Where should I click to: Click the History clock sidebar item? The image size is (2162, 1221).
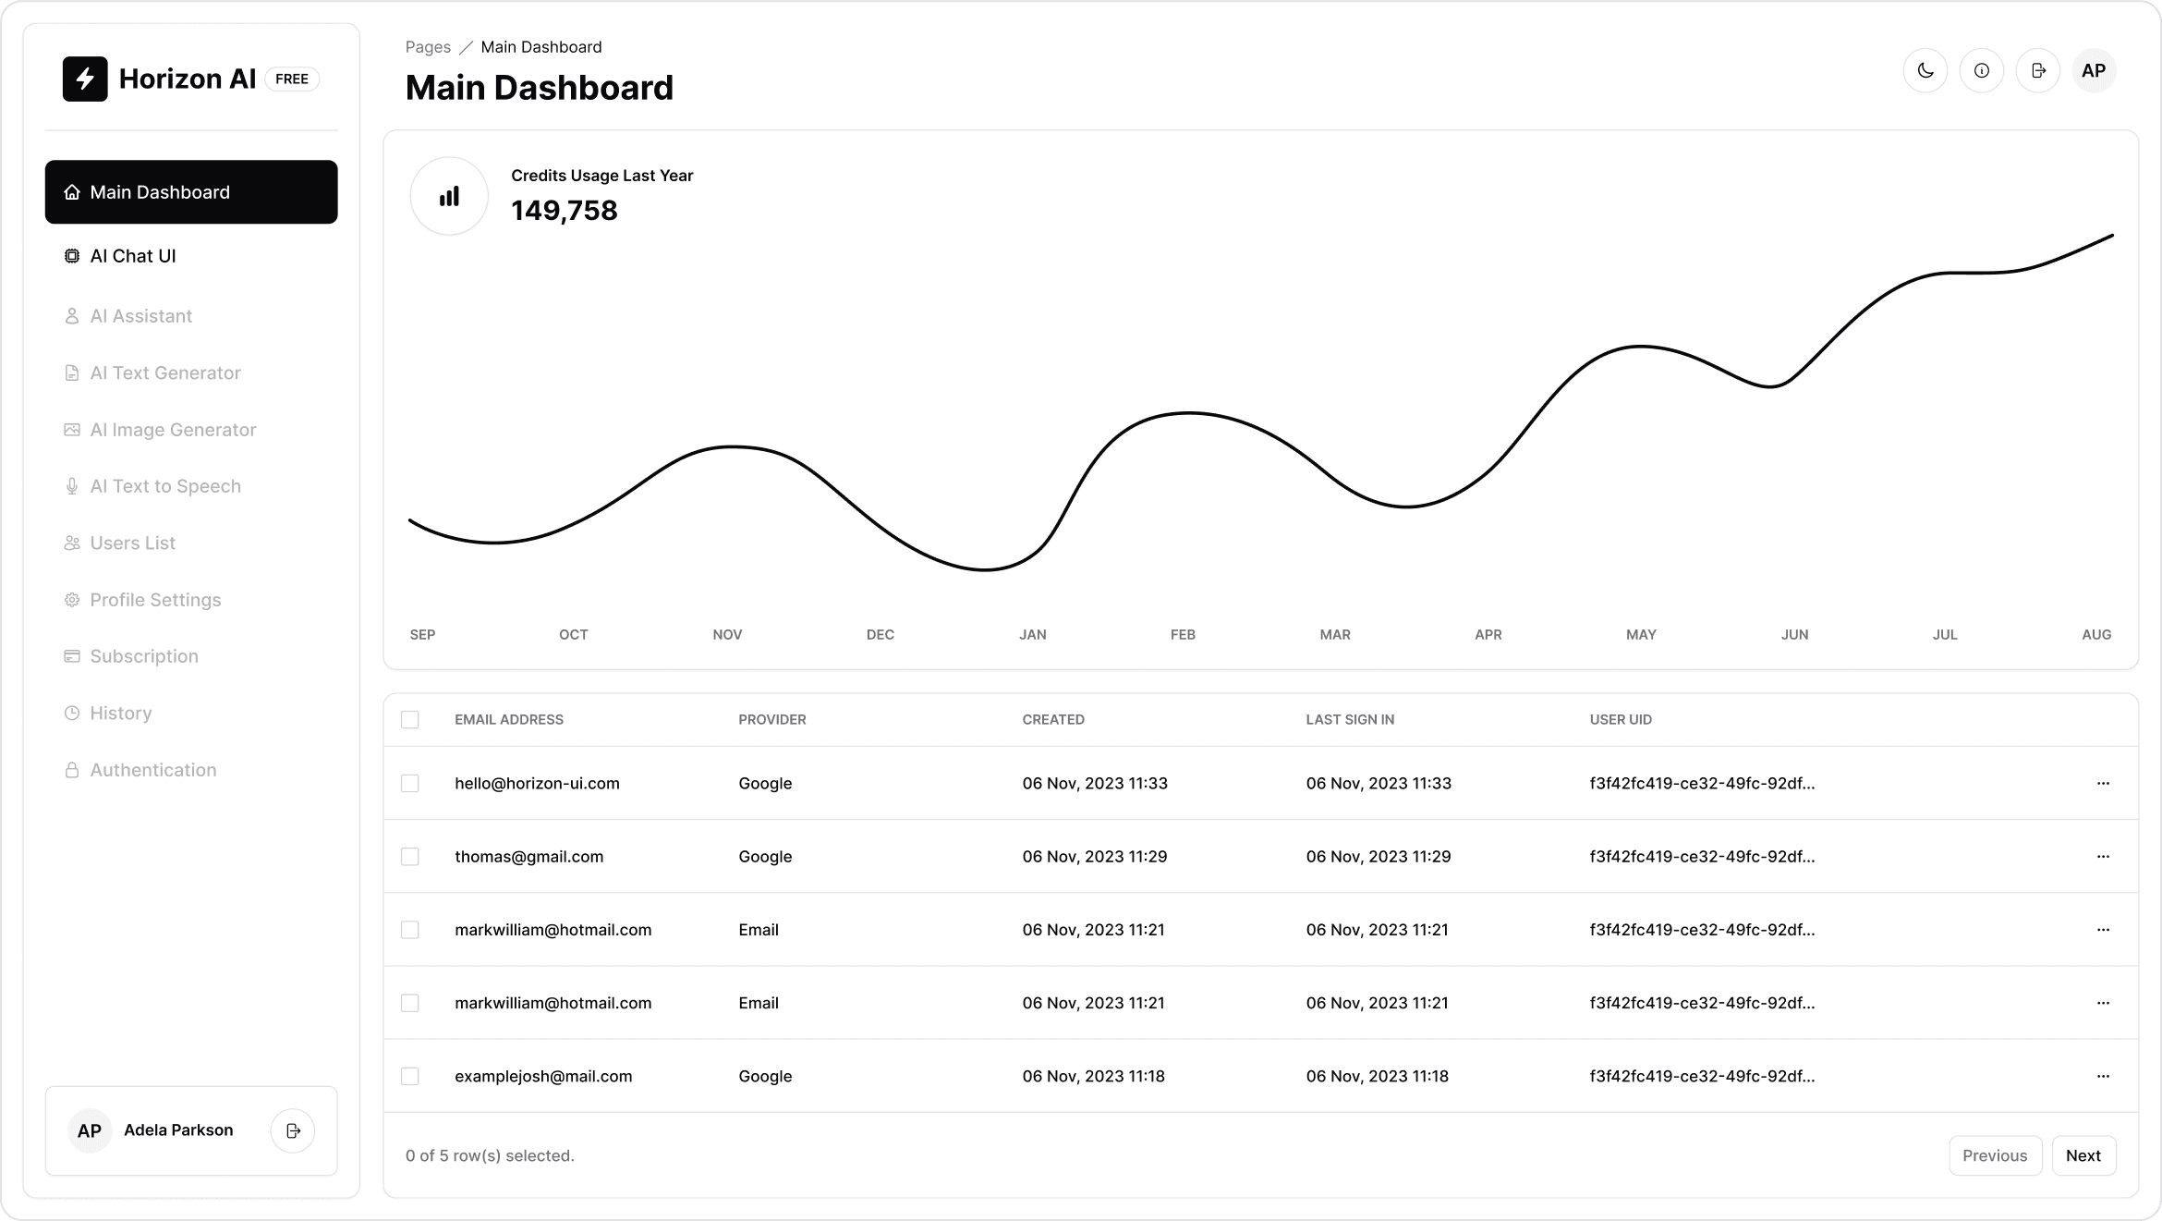pyautogui.click(x=120, y=714)
